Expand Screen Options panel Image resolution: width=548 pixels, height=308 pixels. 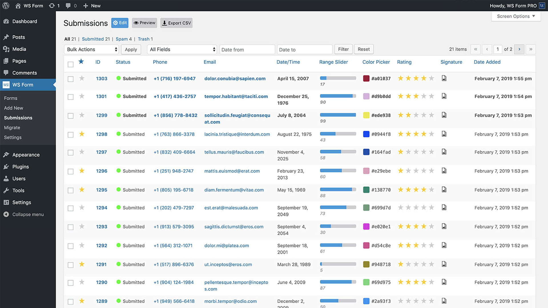pyautogui.click(x=516, y=16)
